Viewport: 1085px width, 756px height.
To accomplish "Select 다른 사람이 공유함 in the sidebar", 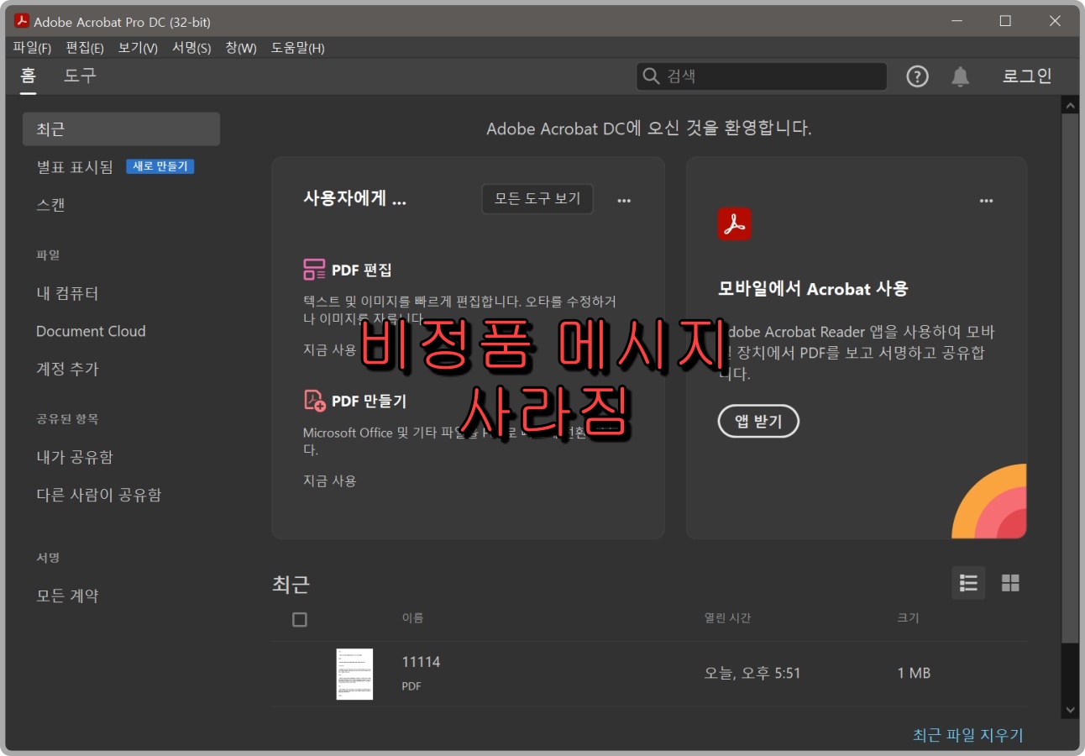I will coord(99,495).
